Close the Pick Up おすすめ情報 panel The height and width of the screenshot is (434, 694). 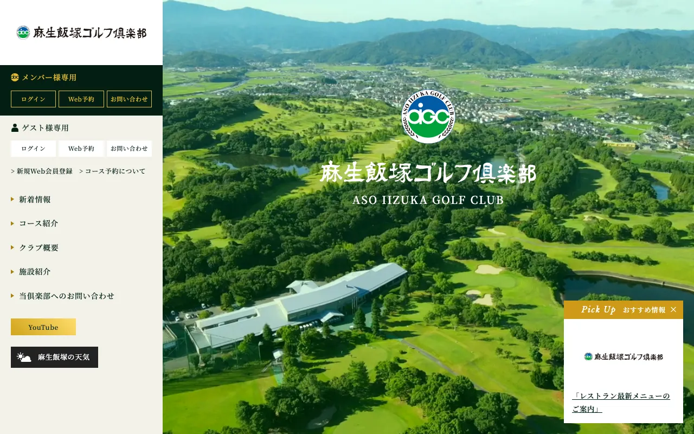pos(673,310)
